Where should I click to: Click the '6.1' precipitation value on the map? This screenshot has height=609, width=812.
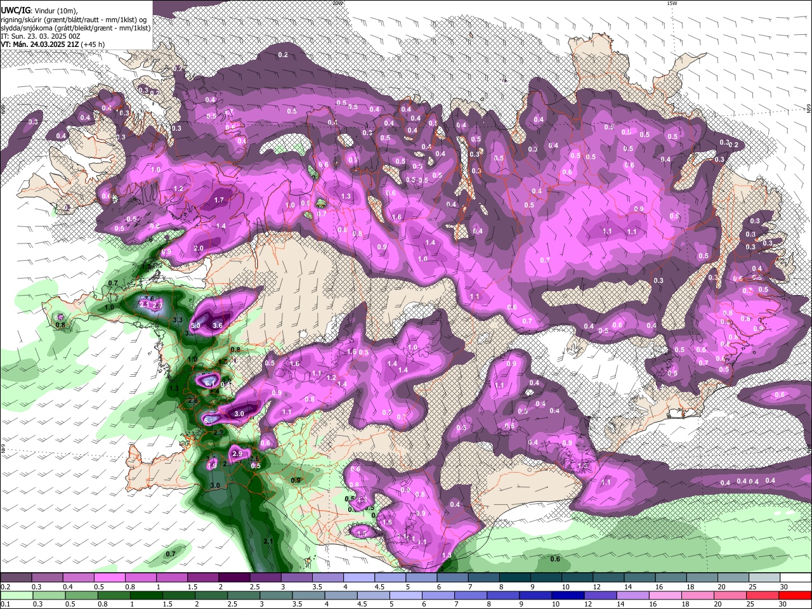210,383
